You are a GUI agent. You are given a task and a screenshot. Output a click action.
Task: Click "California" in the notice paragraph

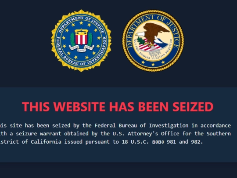46,142
